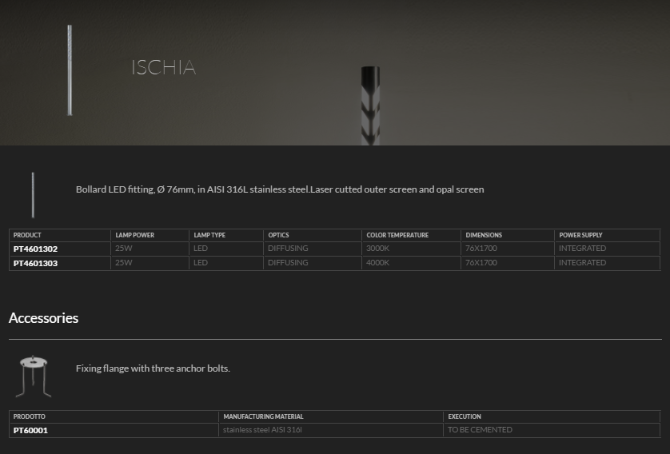Open product code PT4601303
Viewport: 670px width, 454px height.
click(x=36, y=263)
